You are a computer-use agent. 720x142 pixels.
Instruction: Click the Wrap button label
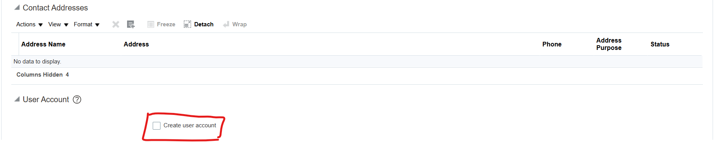[x=239, y=24]
